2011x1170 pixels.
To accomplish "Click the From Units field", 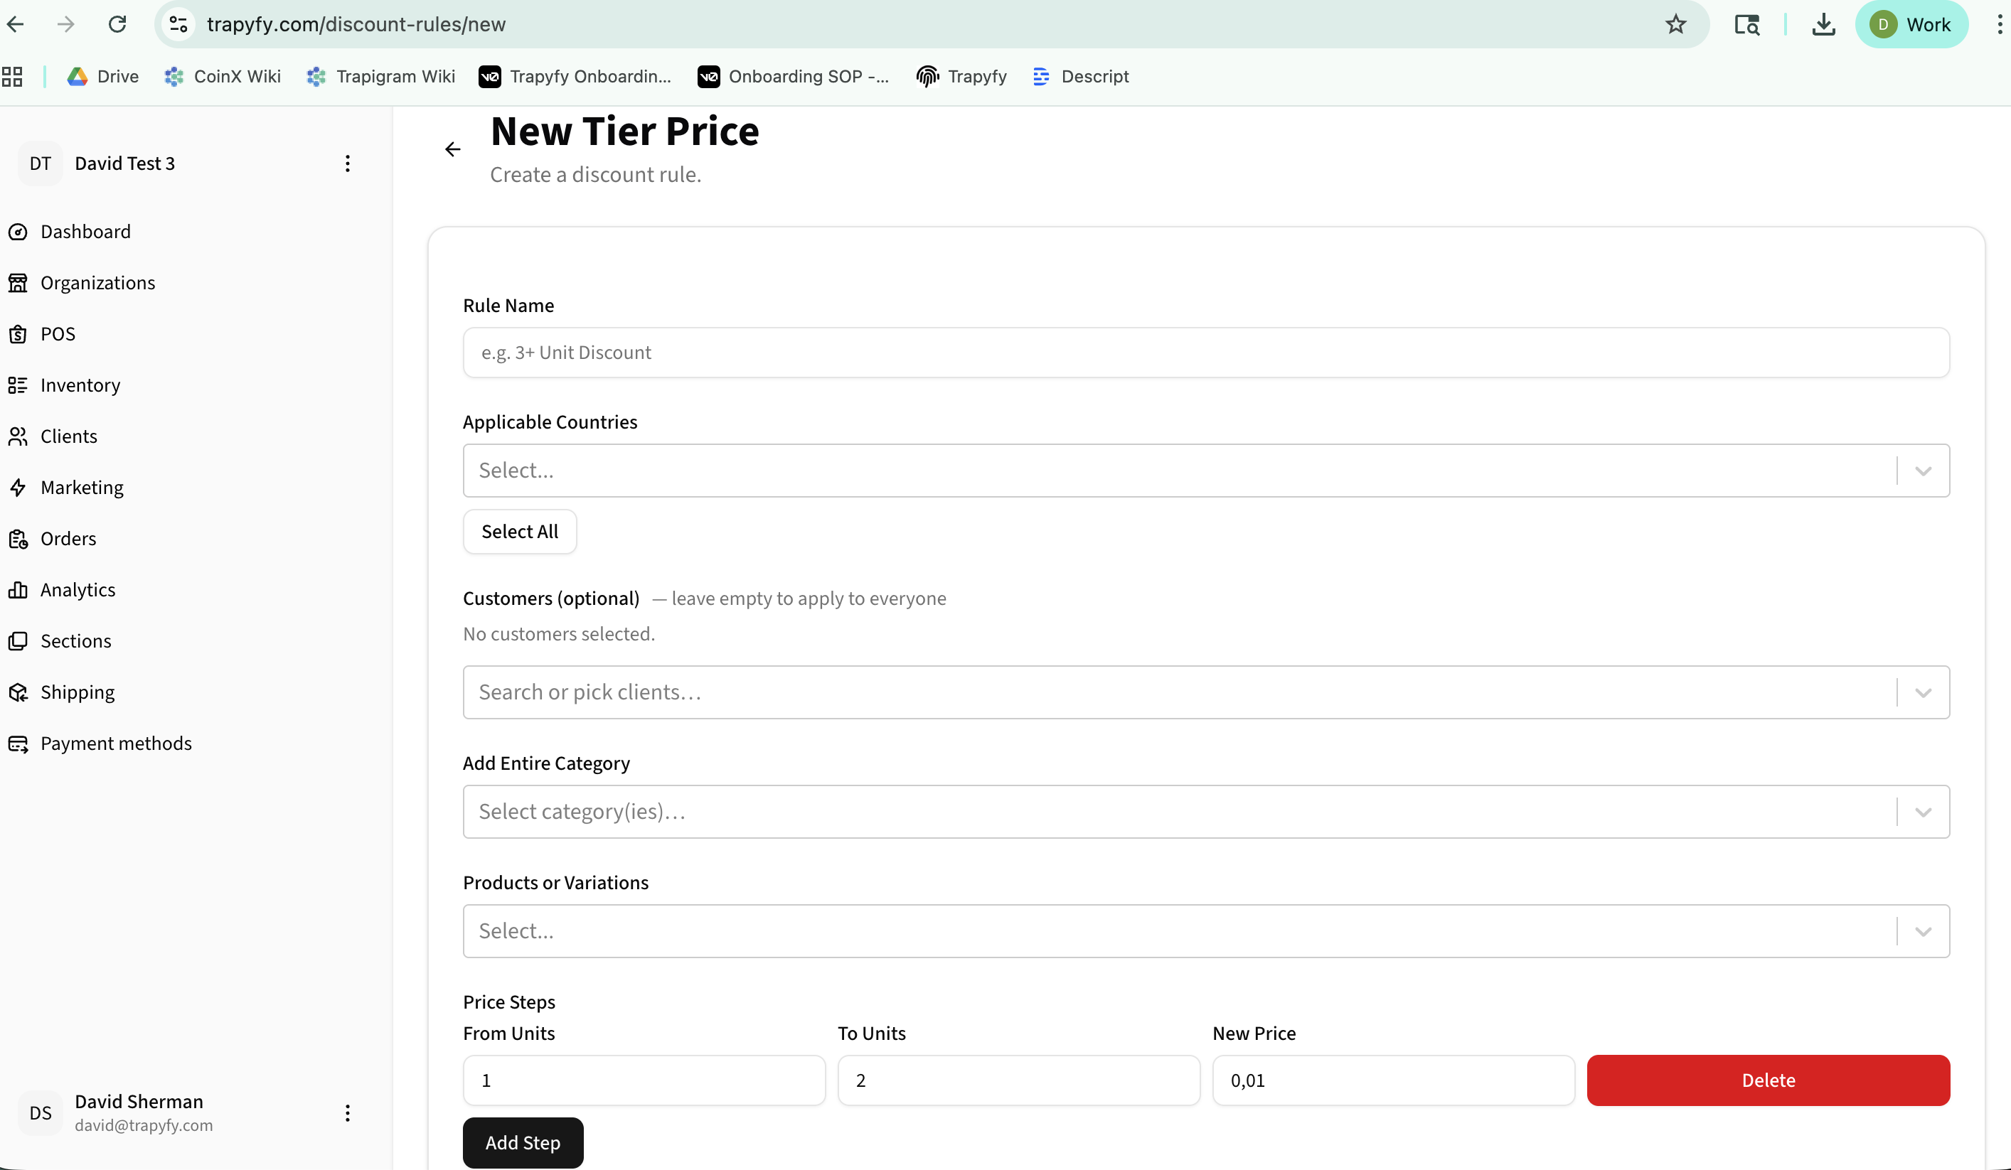I will 644,1080.
